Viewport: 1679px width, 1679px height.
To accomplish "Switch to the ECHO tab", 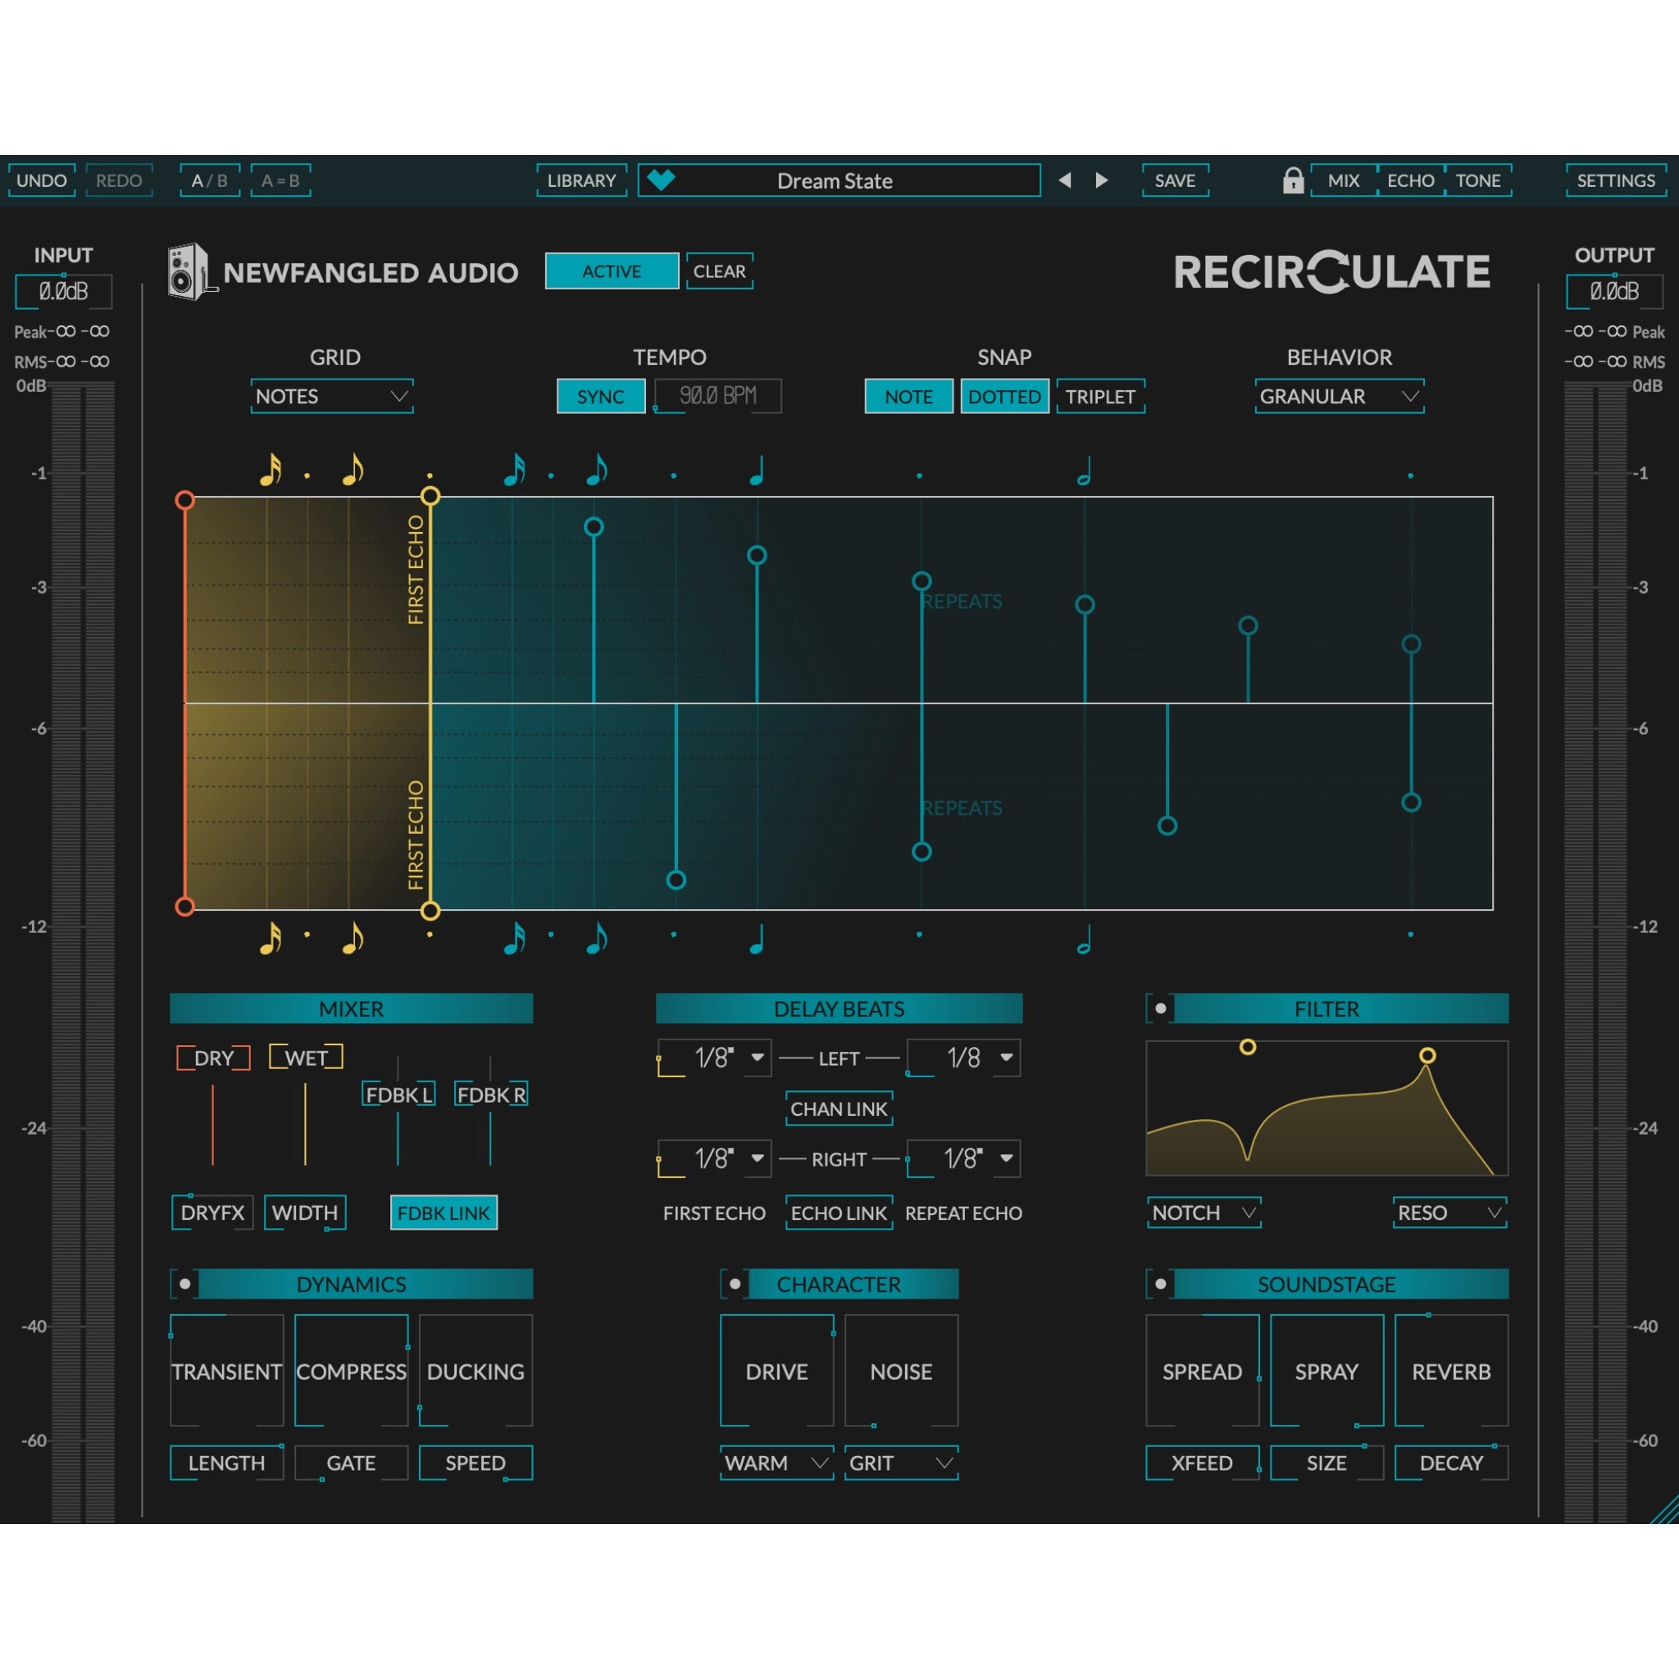I will (1412, 180).
